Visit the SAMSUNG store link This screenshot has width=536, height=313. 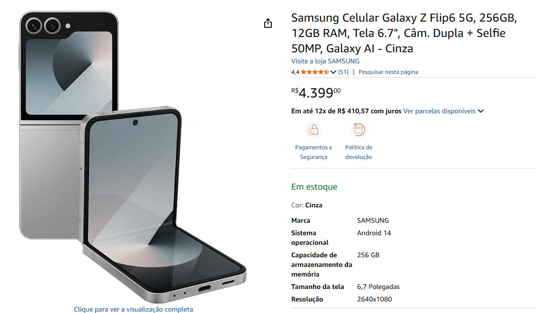tap(325, 61)
